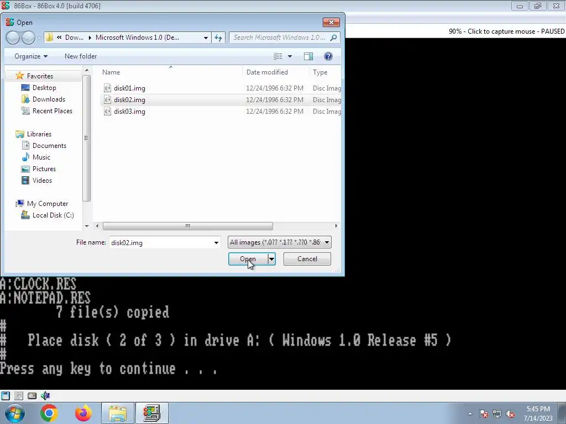The image size is (566, 424).
Task: Click the navigation pane scroll down arrow
Action: pyautogui.click(x=87, y=226)
